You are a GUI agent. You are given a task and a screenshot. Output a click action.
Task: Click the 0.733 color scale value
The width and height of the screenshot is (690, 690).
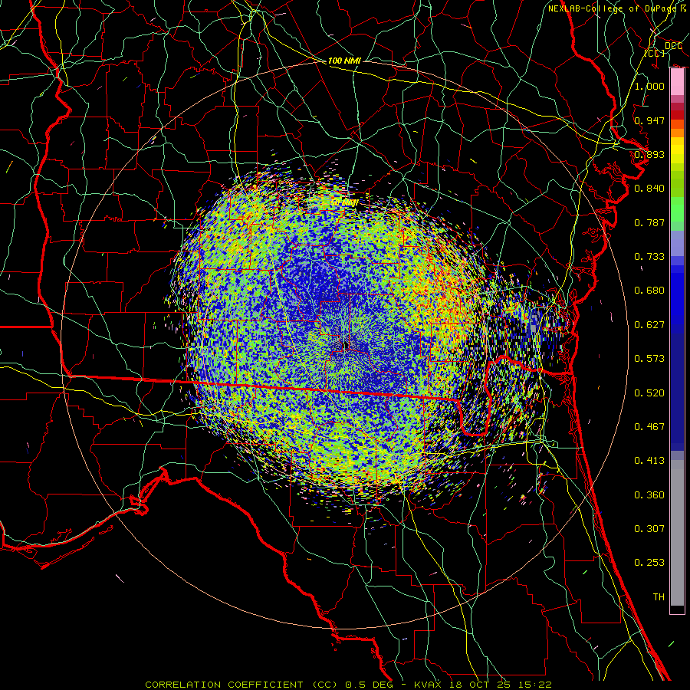(x=649, y=257)
